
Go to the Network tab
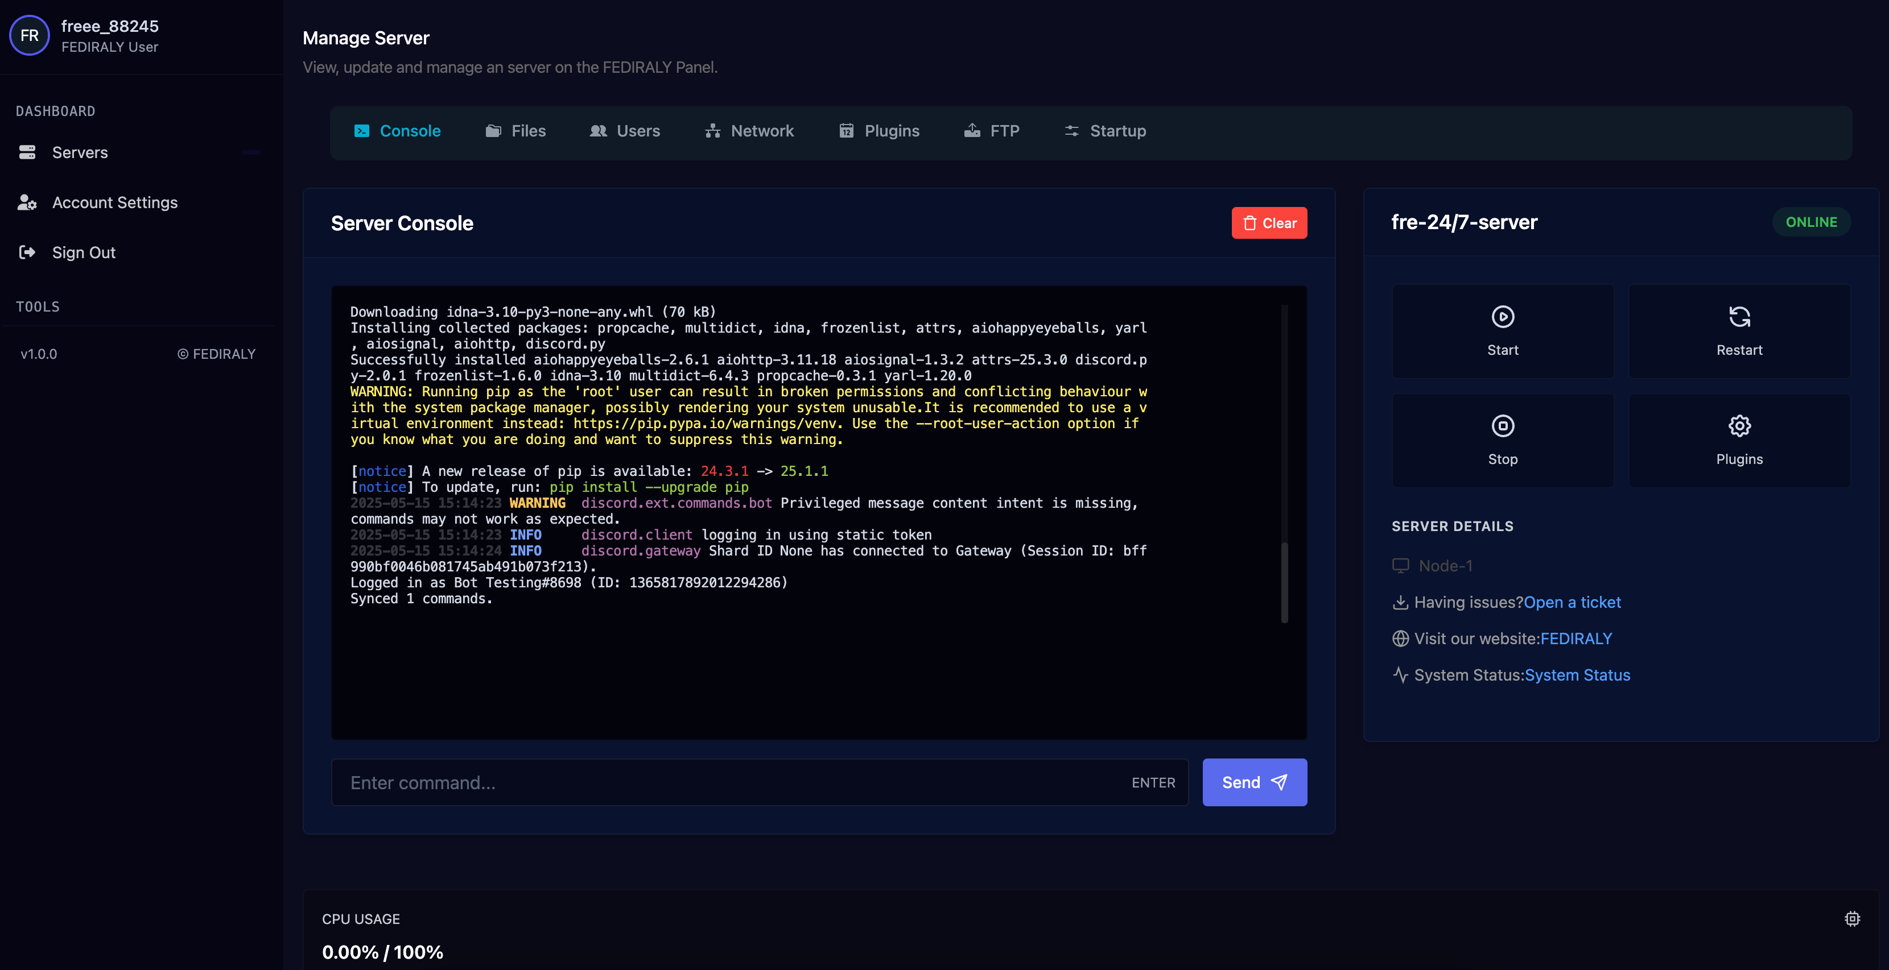[749, 131]
